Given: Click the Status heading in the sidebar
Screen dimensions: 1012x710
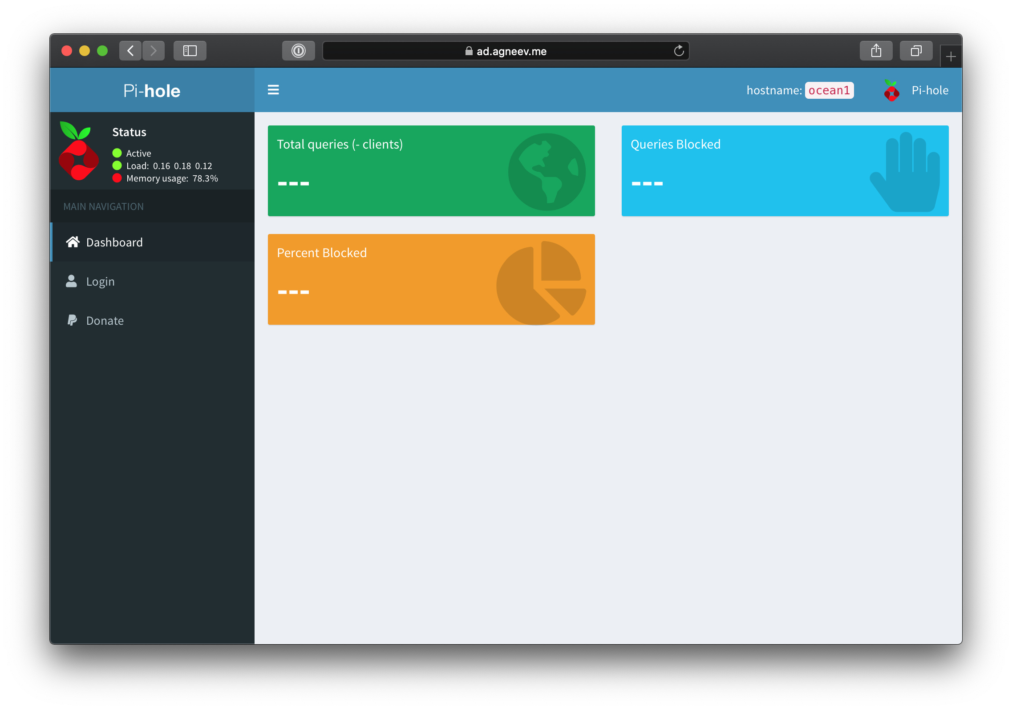Looking at the screenshot, I should point(129,132).
